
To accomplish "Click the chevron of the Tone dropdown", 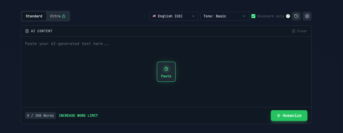I will tap(244, 16).
